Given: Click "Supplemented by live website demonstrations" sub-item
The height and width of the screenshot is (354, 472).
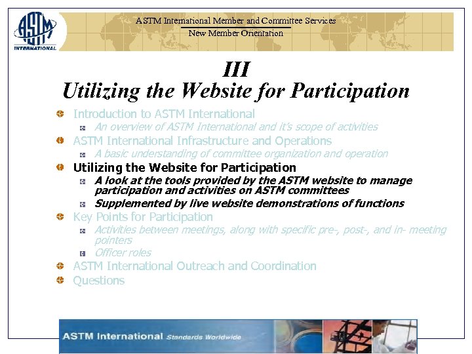Looking at the screenshot, I should pos(249,204).
